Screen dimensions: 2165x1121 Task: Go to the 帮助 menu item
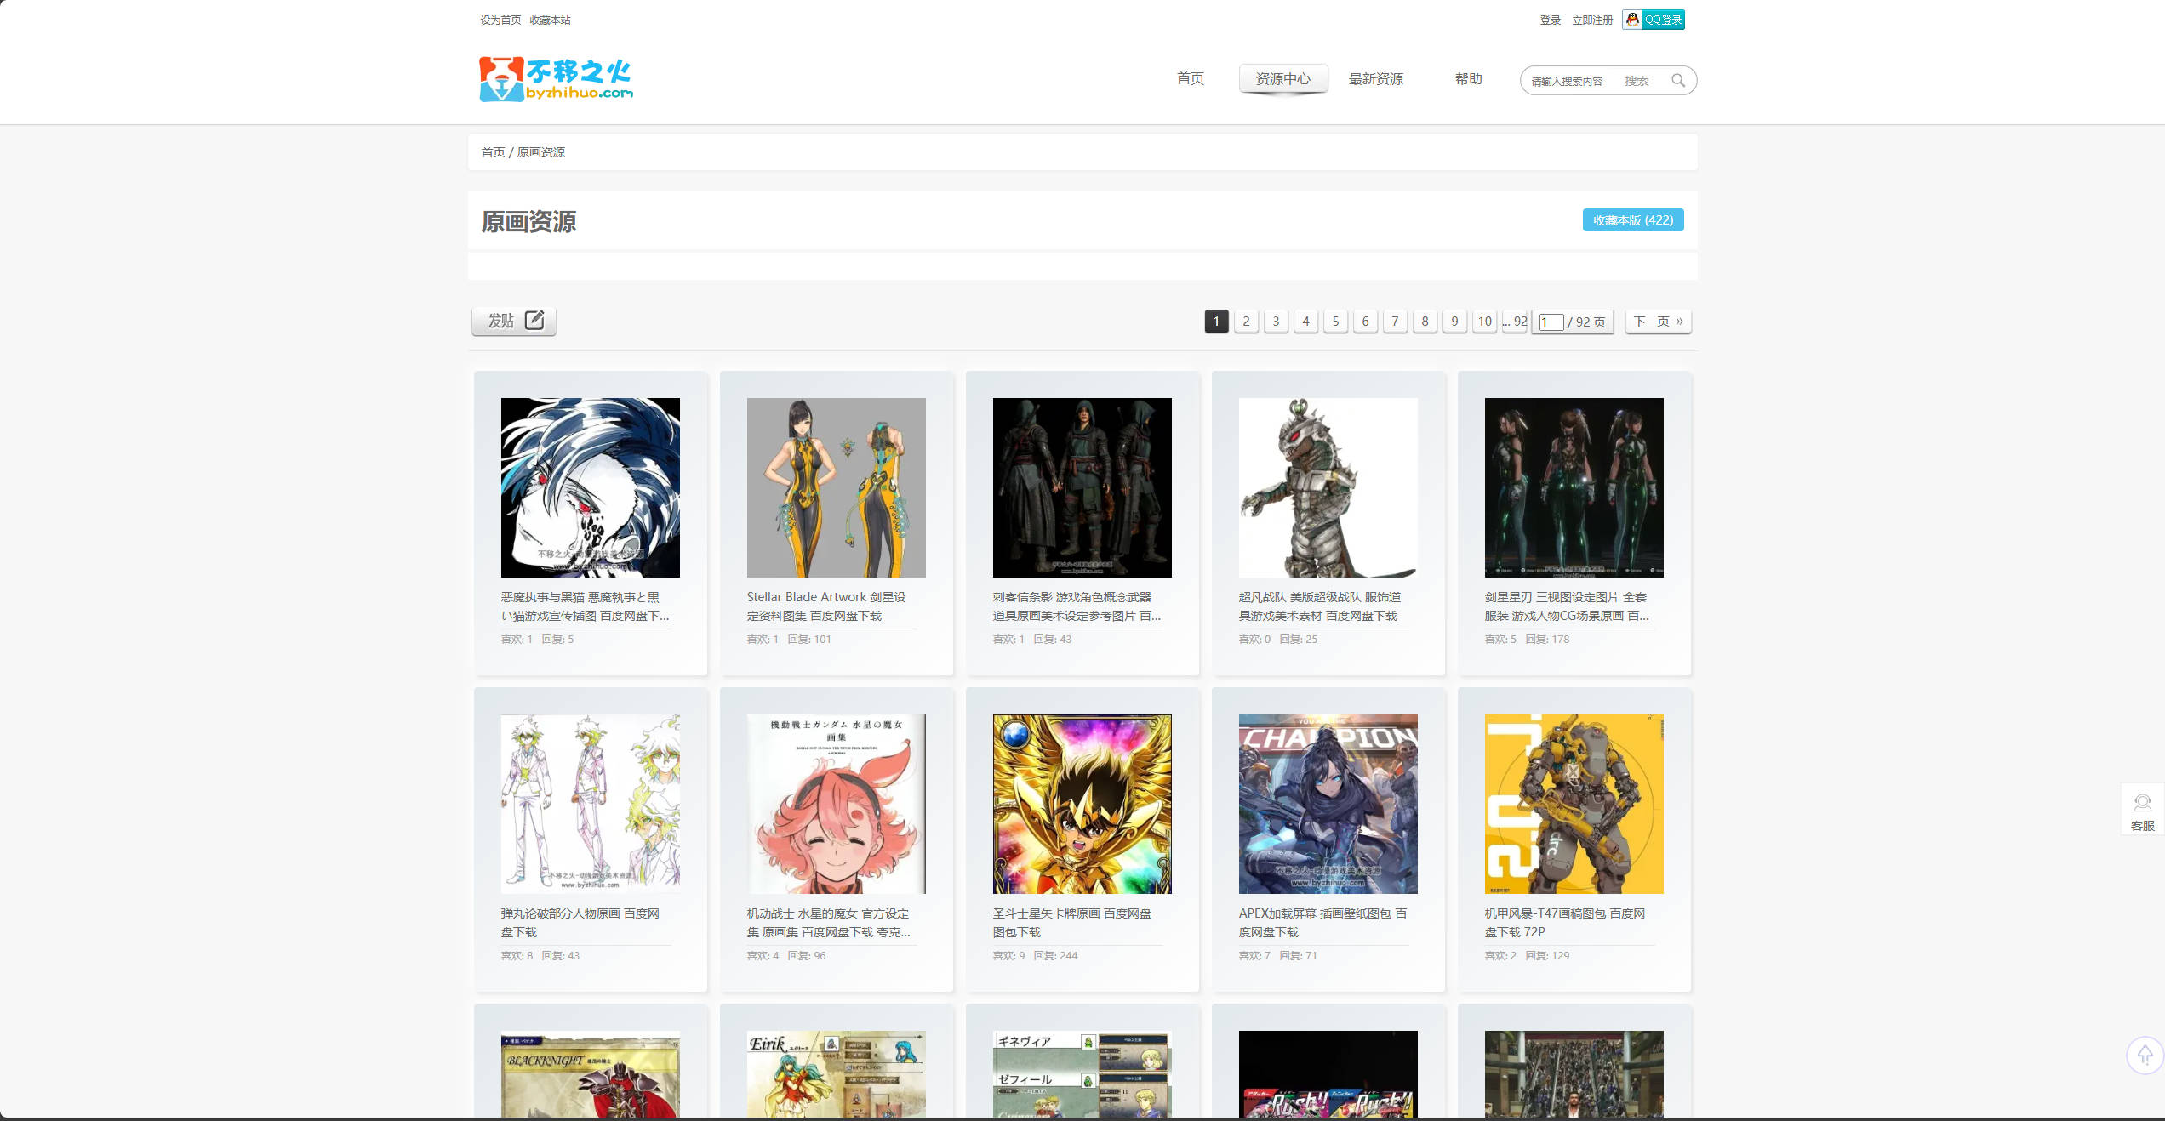(1468, 79)
